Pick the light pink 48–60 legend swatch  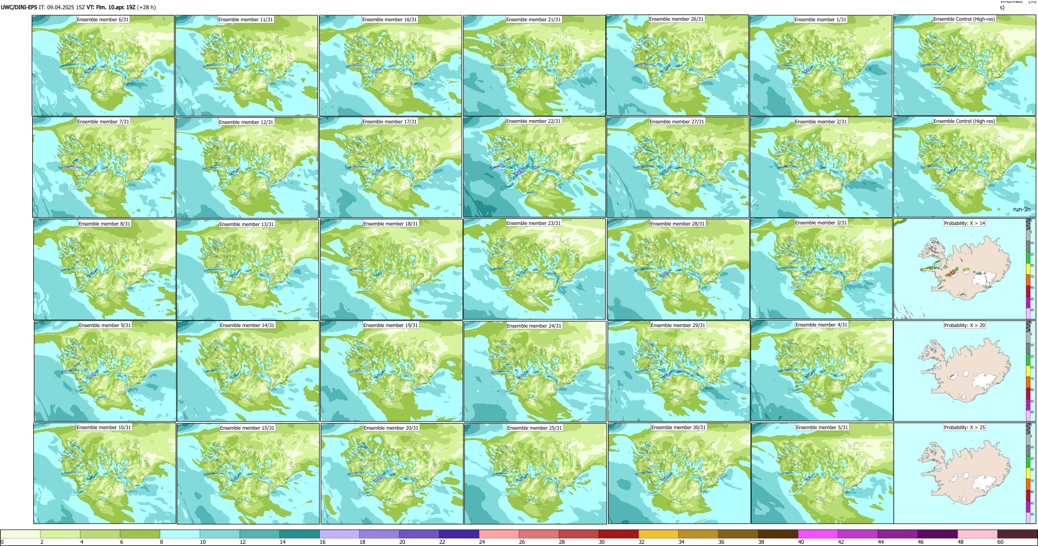[x=977, y=534]
